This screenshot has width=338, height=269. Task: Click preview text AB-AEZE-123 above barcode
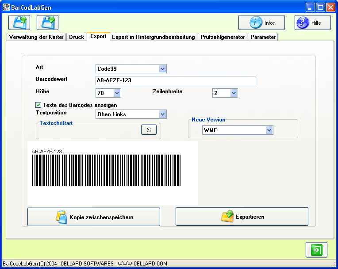click(47, 152)
